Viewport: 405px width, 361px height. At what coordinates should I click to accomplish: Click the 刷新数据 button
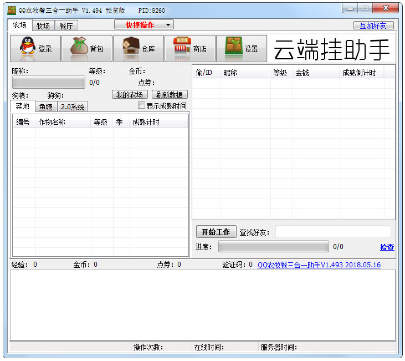click(x=170, y=95)
